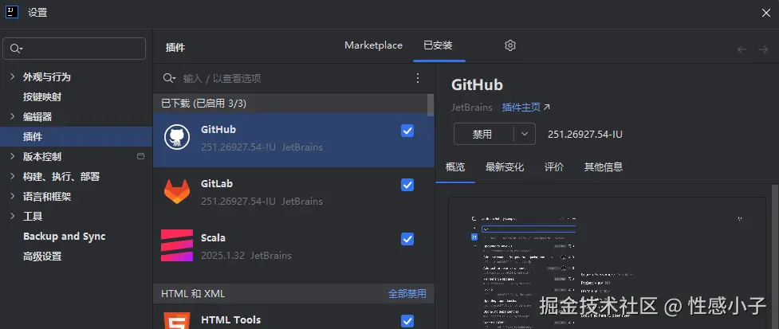Viewport: 779px width, 329px height.
Task: Click the 禁用 button for GitHub
Action: click(484, 134)
